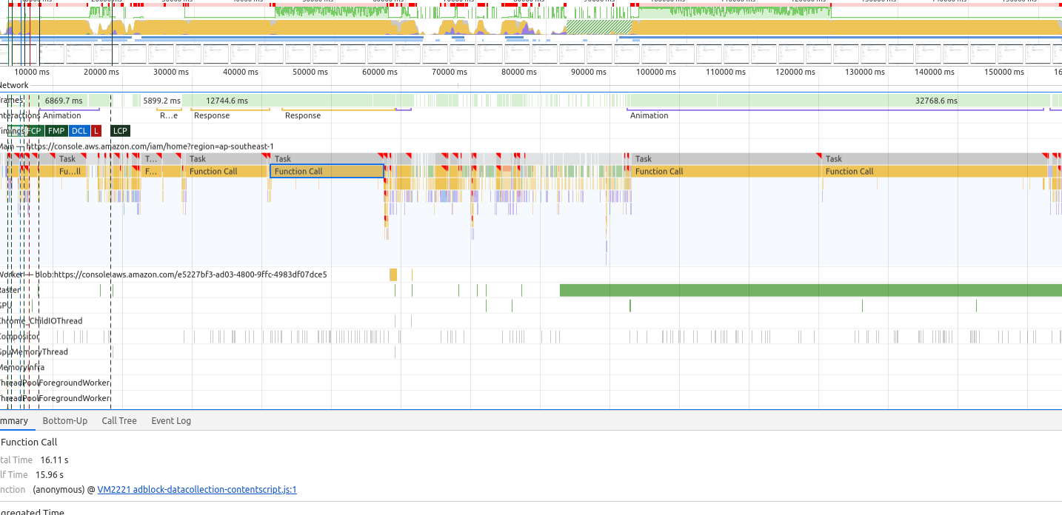Select the 6869.7 ms frame
The height and width of the screenshot is (515, 1062).
(64, 101)
